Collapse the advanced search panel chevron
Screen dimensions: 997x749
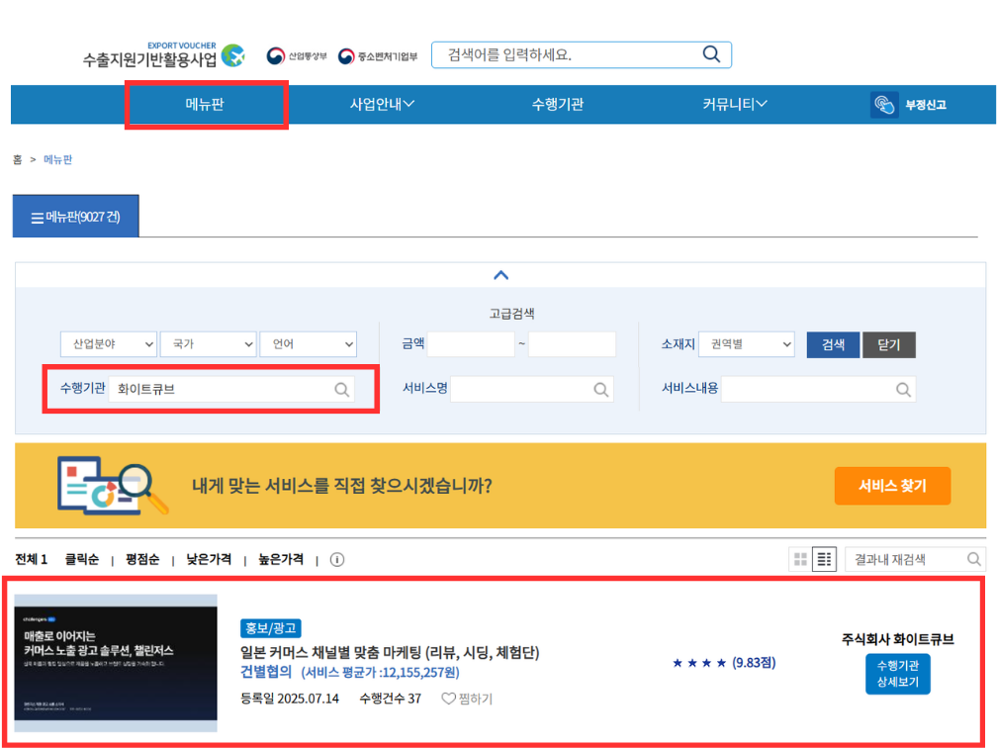pos(501,275)
